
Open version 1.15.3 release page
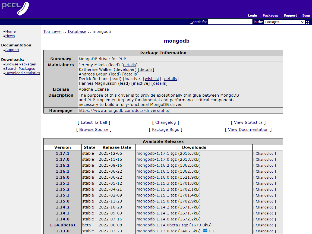62,183
